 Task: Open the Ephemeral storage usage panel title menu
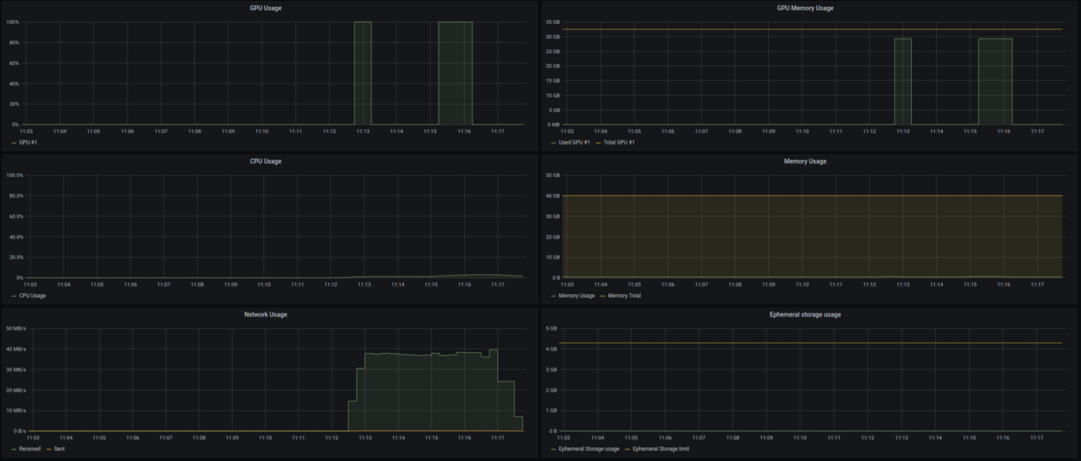point(805,314)
